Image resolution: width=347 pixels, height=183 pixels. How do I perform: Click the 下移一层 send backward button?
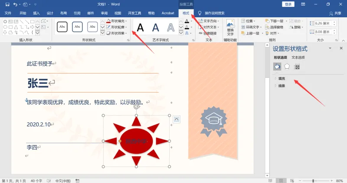tap(275, 21)
